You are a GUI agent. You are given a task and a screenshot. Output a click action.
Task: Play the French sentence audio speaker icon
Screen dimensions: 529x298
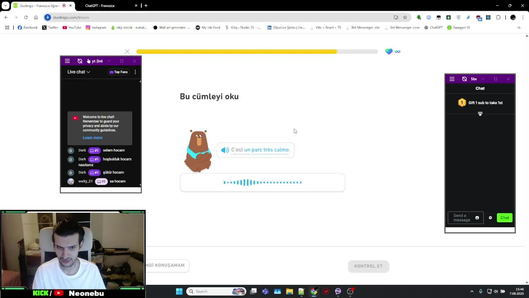pos(225,150)
